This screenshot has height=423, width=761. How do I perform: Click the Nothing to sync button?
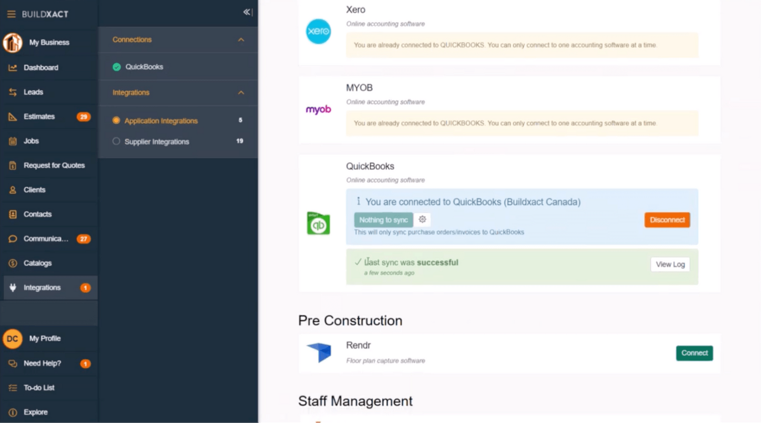coord(384,220)
